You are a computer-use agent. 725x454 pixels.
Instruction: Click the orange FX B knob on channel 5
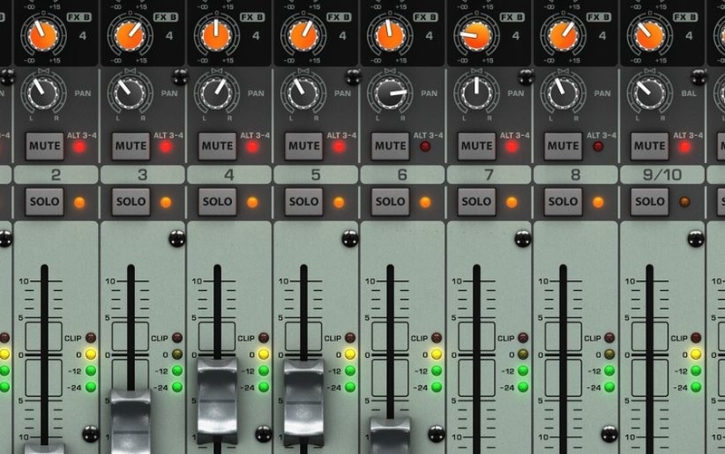tap(303, 35)
